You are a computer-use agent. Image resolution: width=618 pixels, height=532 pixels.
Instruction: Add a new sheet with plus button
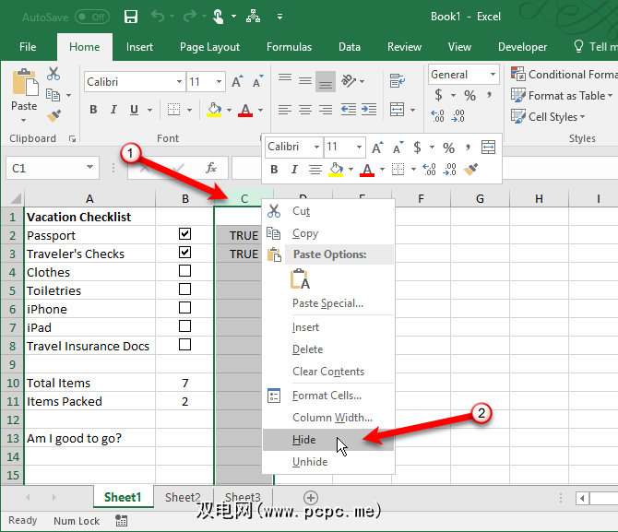(x=311, y=497)
